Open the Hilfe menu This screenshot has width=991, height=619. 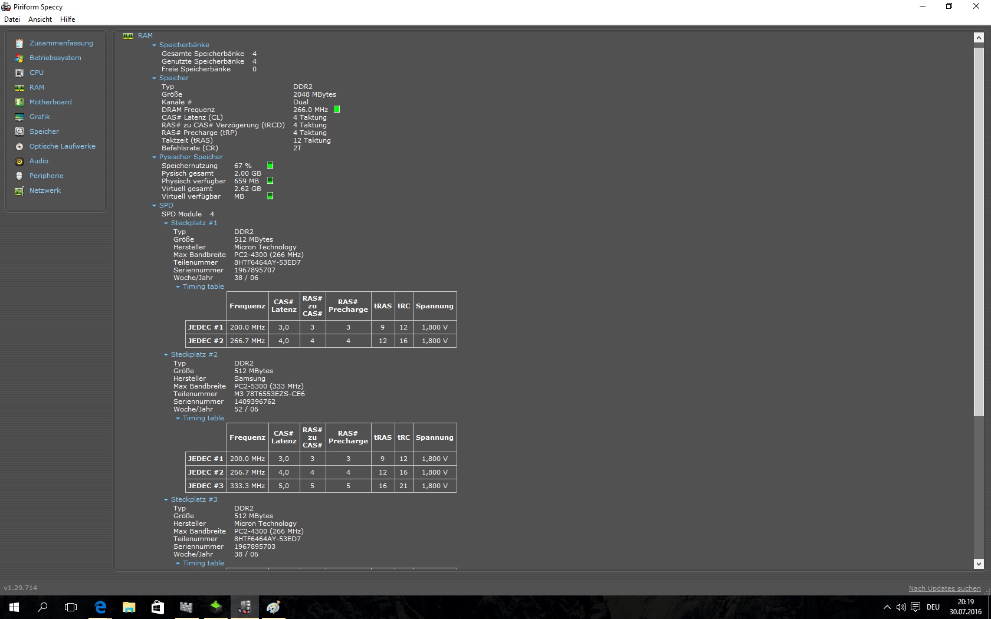pos(68,19)
